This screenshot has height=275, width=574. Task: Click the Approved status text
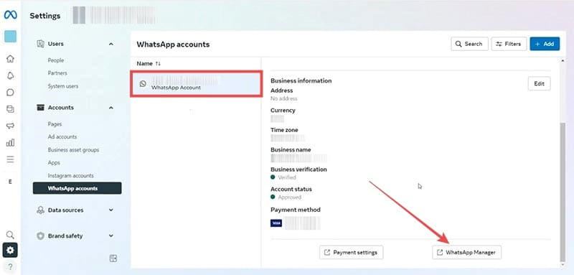tap(289, 197)
